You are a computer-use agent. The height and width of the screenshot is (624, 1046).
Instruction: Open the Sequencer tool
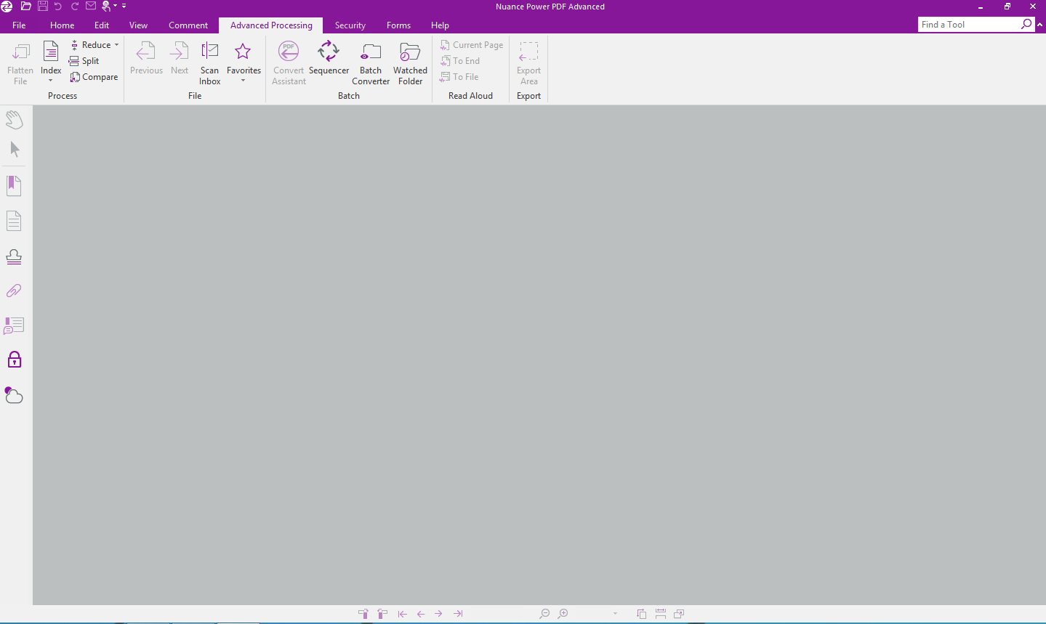coord(329,60)
